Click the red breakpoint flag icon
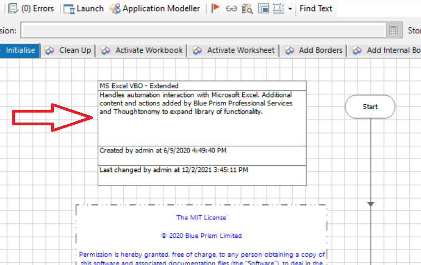 click(x=215, y=8)
